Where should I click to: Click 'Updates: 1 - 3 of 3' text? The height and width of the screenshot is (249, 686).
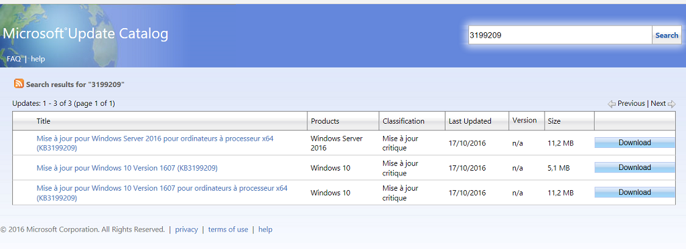42,104
